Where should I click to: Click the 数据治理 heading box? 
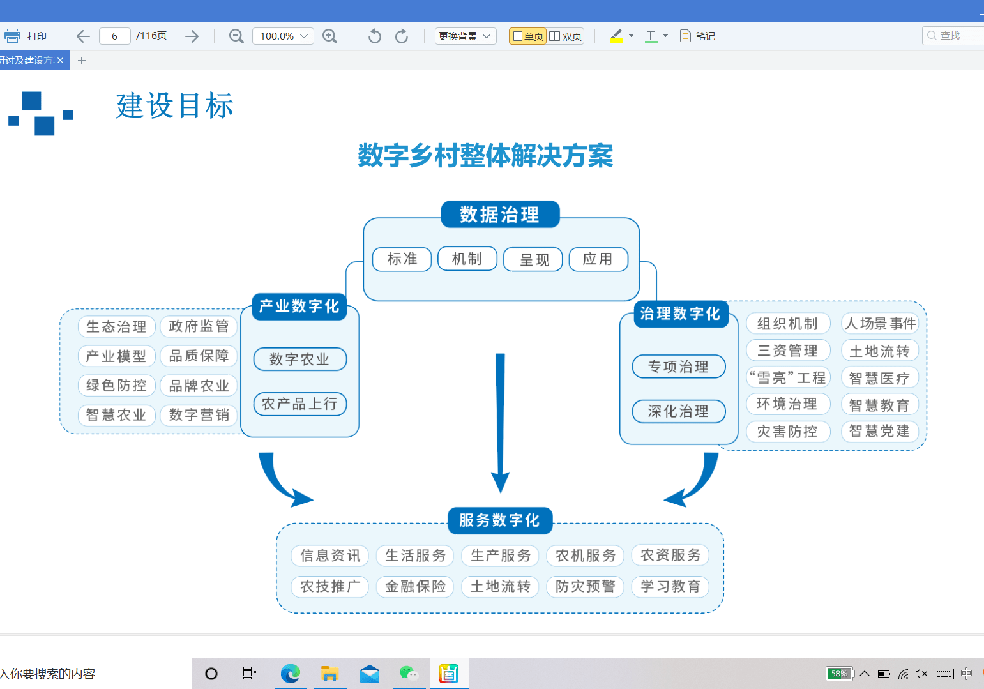(500, 215)
